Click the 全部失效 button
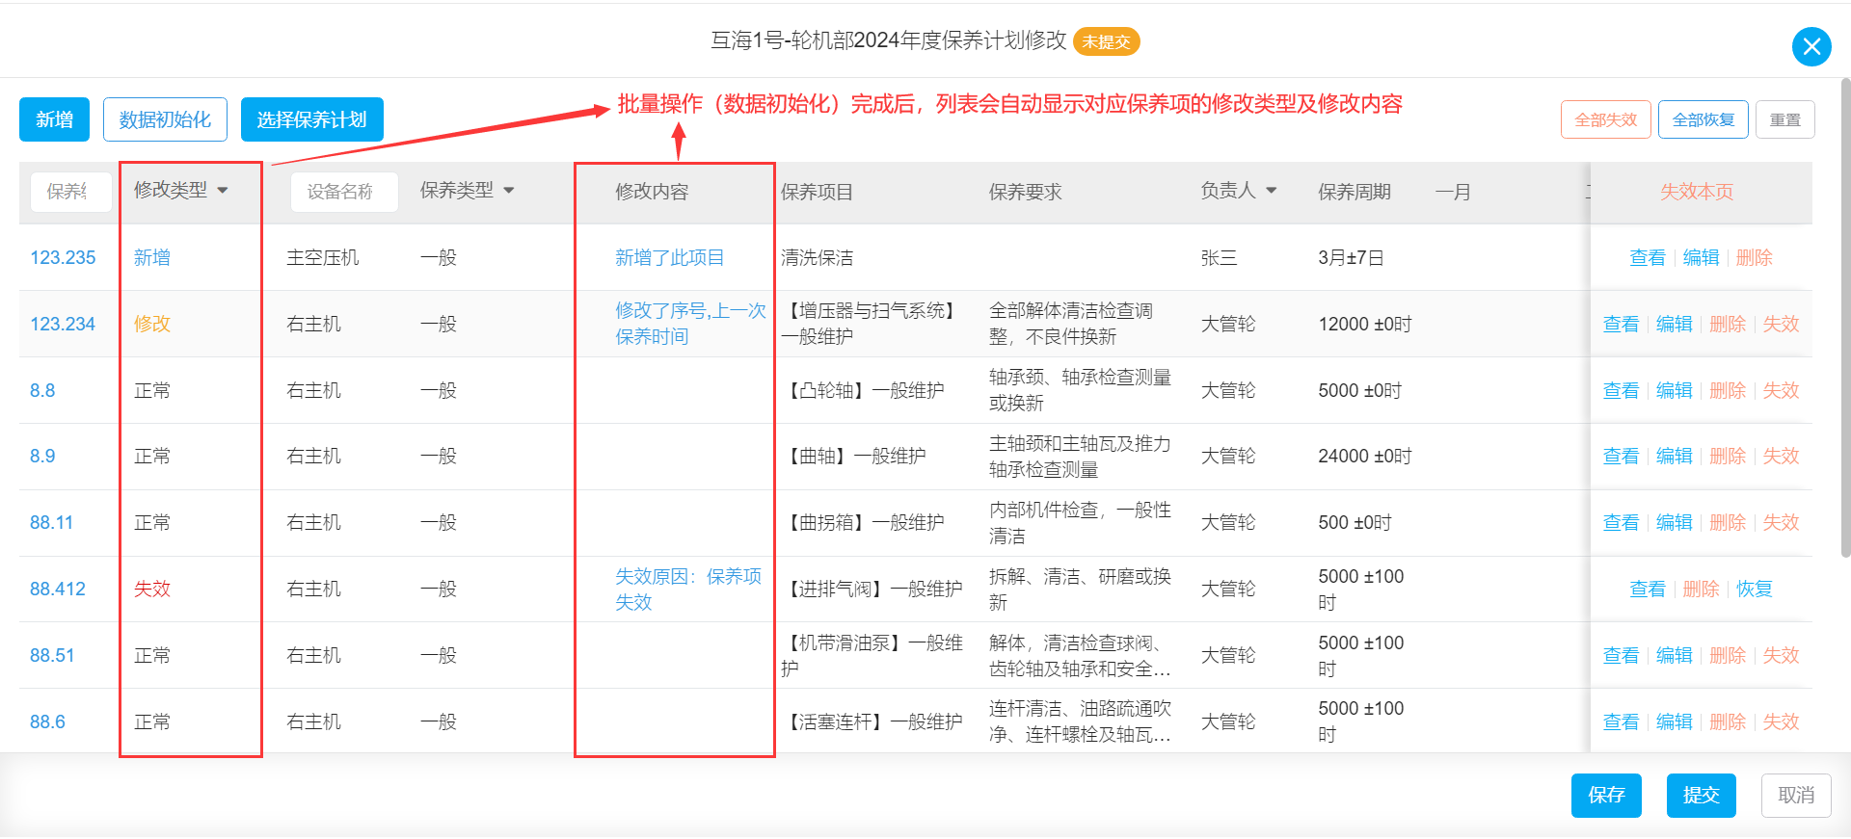The width and height of the screenshot is (1851, 839). 1606,119
